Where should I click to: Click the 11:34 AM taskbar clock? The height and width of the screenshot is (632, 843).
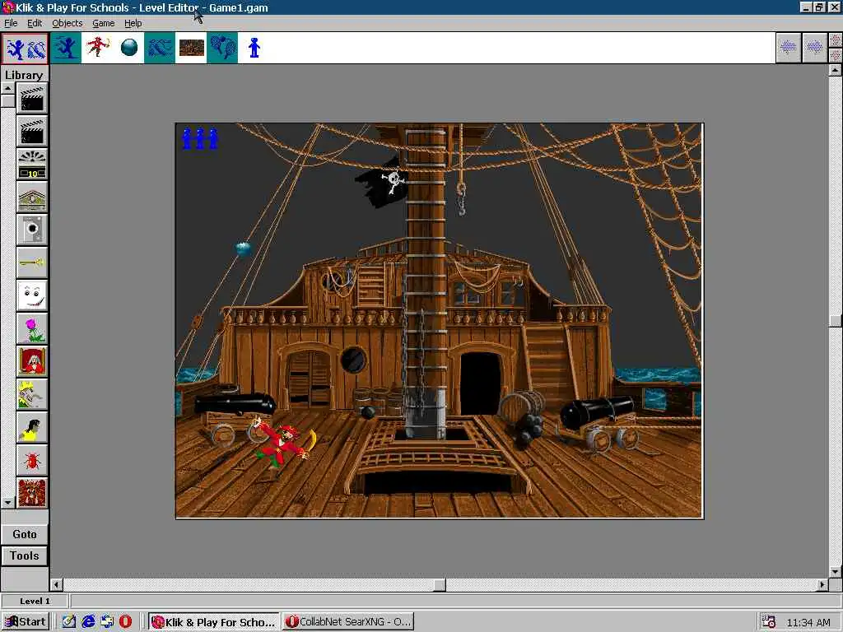pos(808,622)
